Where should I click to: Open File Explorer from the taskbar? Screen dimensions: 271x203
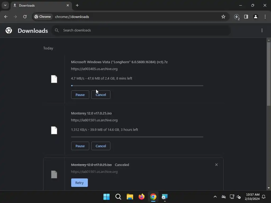[x=130, y=197]
